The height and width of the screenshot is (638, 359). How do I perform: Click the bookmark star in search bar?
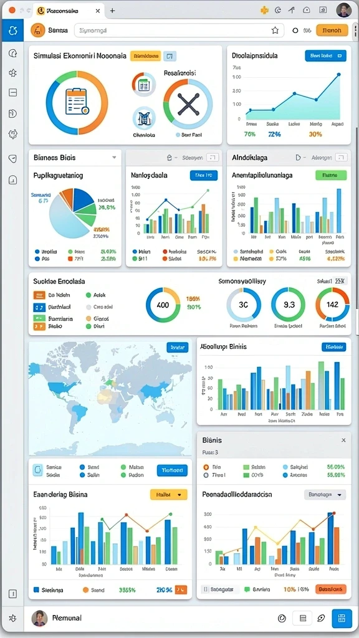[x=275, y=30]
